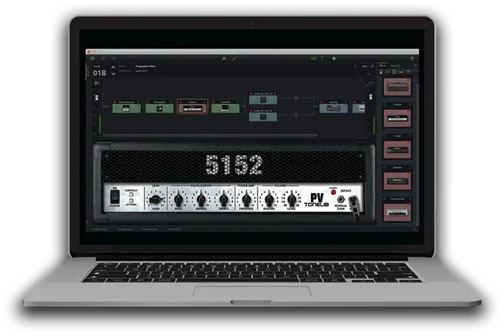Click the orange icon next to tuner
504x335 pixels.
(235, 59)
